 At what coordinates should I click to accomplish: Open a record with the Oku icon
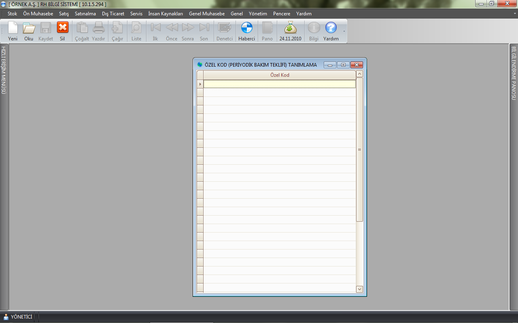coord(29,28)
